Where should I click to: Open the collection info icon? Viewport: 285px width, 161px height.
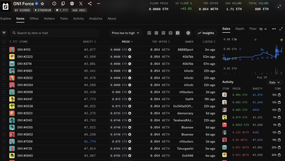tap(54, 3)
